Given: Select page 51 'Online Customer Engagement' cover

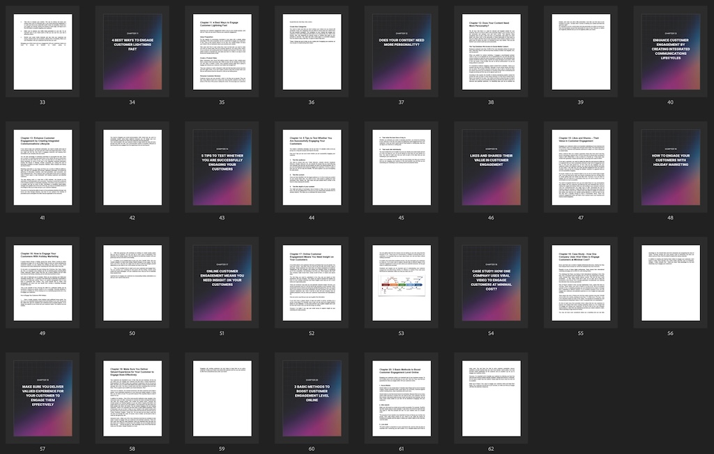Looking at the screenshot, I should click(x=222, y=282).
